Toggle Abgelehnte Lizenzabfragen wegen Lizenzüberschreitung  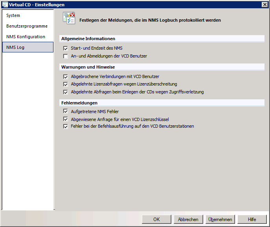coord(65,84)
